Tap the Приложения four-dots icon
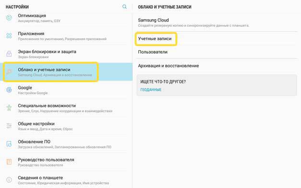The width and height of the screenshot is (301, 188). pos(9,36)
